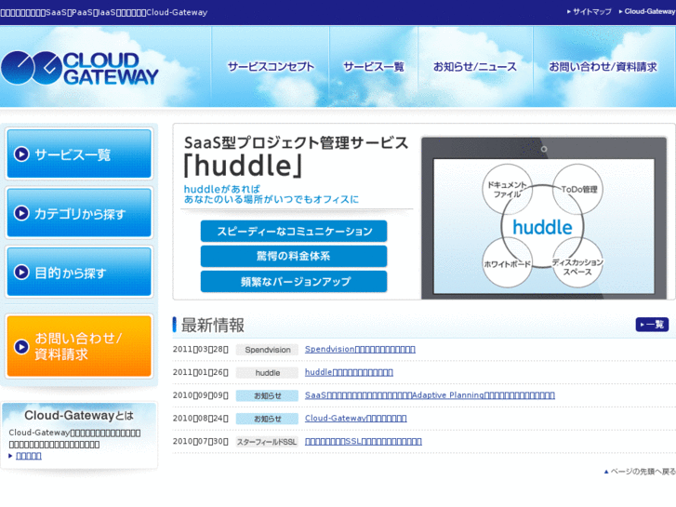Open the Cloud-Gateway link in top bar
The height and width of the screenshot is (507, 676).
[647, 12]
